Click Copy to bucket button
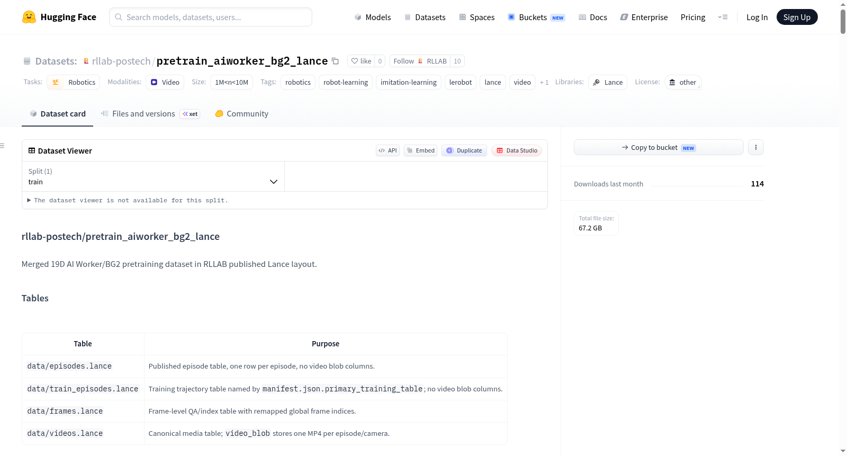This screenshot has width=847, height=456. (659, 147)
